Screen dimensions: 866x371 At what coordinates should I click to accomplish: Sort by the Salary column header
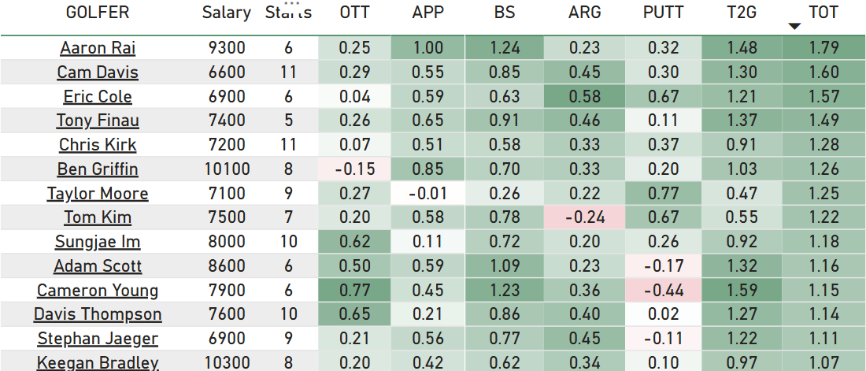(227, 12)
